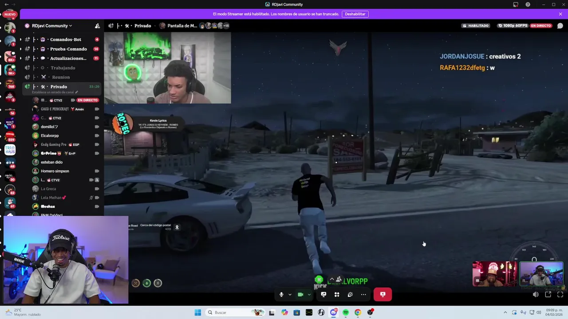
Task: Toggle camera on/off in call controls
Action: (x=300, y=295)
